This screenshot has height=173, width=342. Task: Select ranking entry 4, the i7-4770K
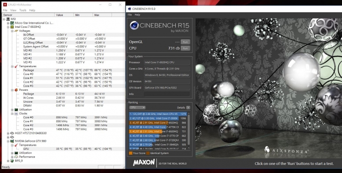click(158, 127)
